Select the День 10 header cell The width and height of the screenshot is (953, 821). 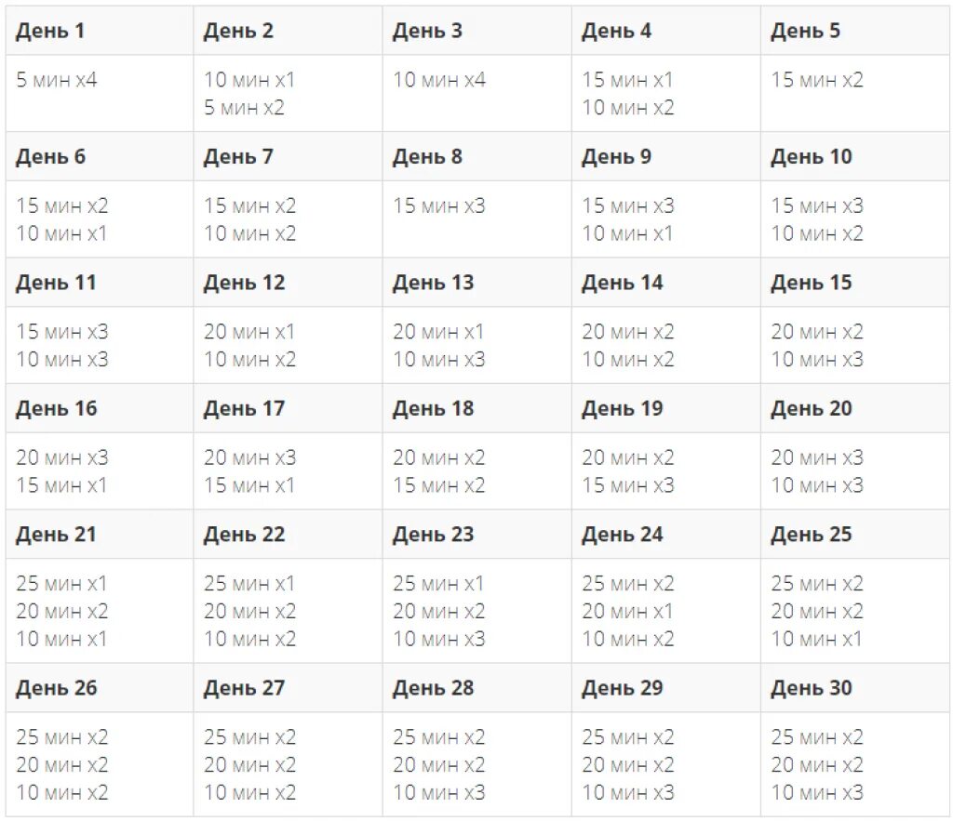[854, 157]
